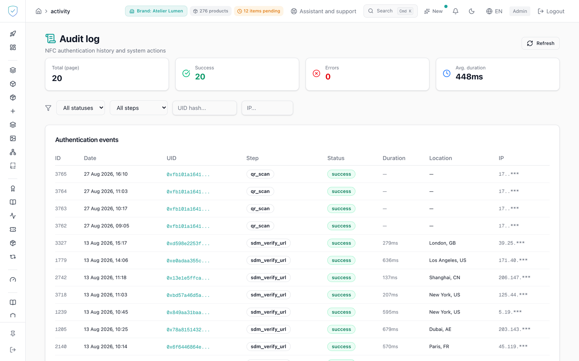Open the image gallery sidebar icon

[x=13, y=138]
